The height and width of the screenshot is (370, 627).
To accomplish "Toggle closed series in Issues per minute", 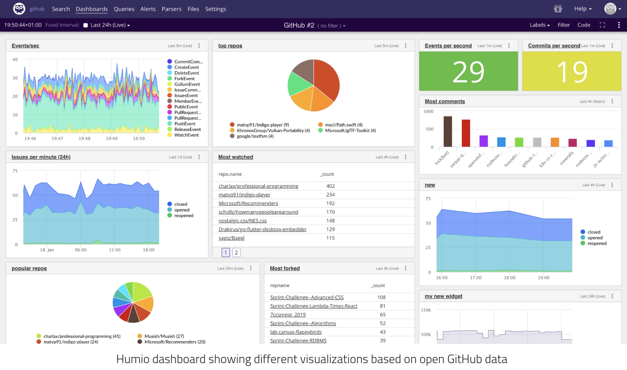I will click(x=177, y=204).
